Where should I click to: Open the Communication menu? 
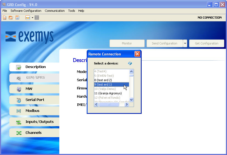click(x=55, y=11)
